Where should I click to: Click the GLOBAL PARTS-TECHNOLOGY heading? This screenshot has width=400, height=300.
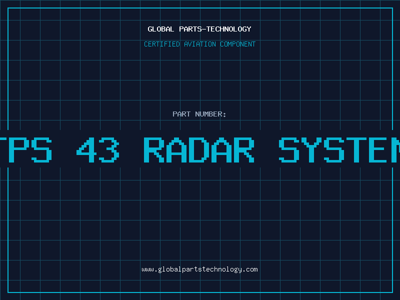(x=199, y=29)
